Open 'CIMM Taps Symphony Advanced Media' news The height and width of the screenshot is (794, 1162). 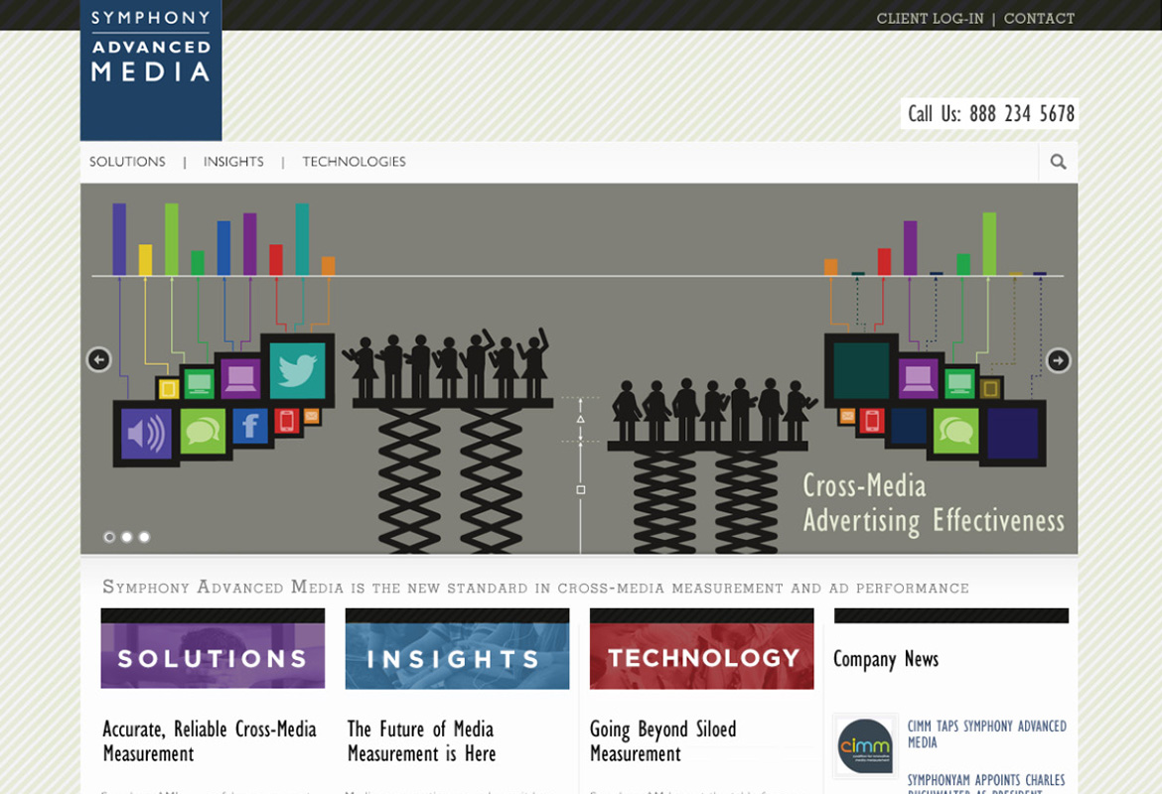click(987, 734)
